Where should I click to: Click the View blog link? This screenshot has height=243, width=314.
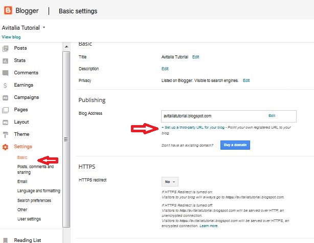[x=11, y=37]
